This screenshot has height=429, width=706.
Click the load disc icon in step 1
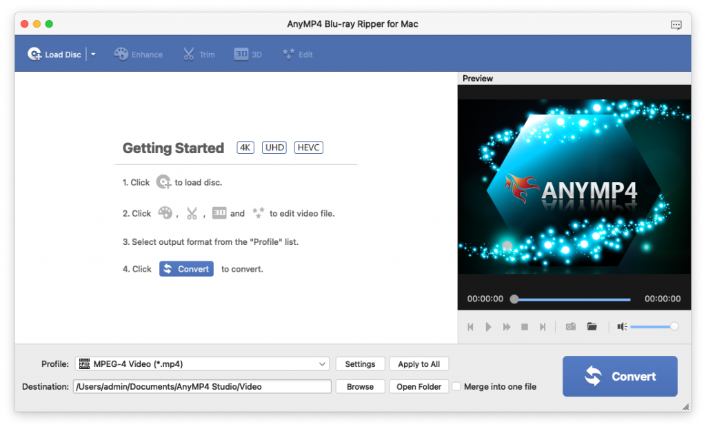coord(163,182)
